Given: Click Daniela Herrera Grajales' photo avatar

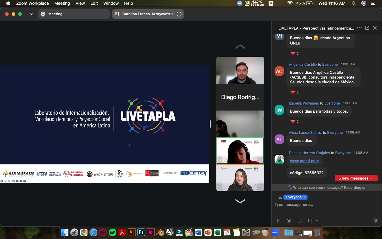Looking at the screenshot, I should 279,160.
